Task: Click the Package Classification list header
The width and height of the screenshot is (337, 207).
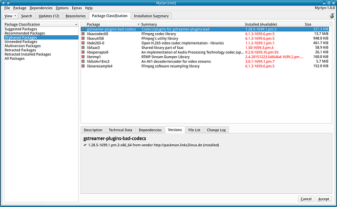Action: coord(41,24)
